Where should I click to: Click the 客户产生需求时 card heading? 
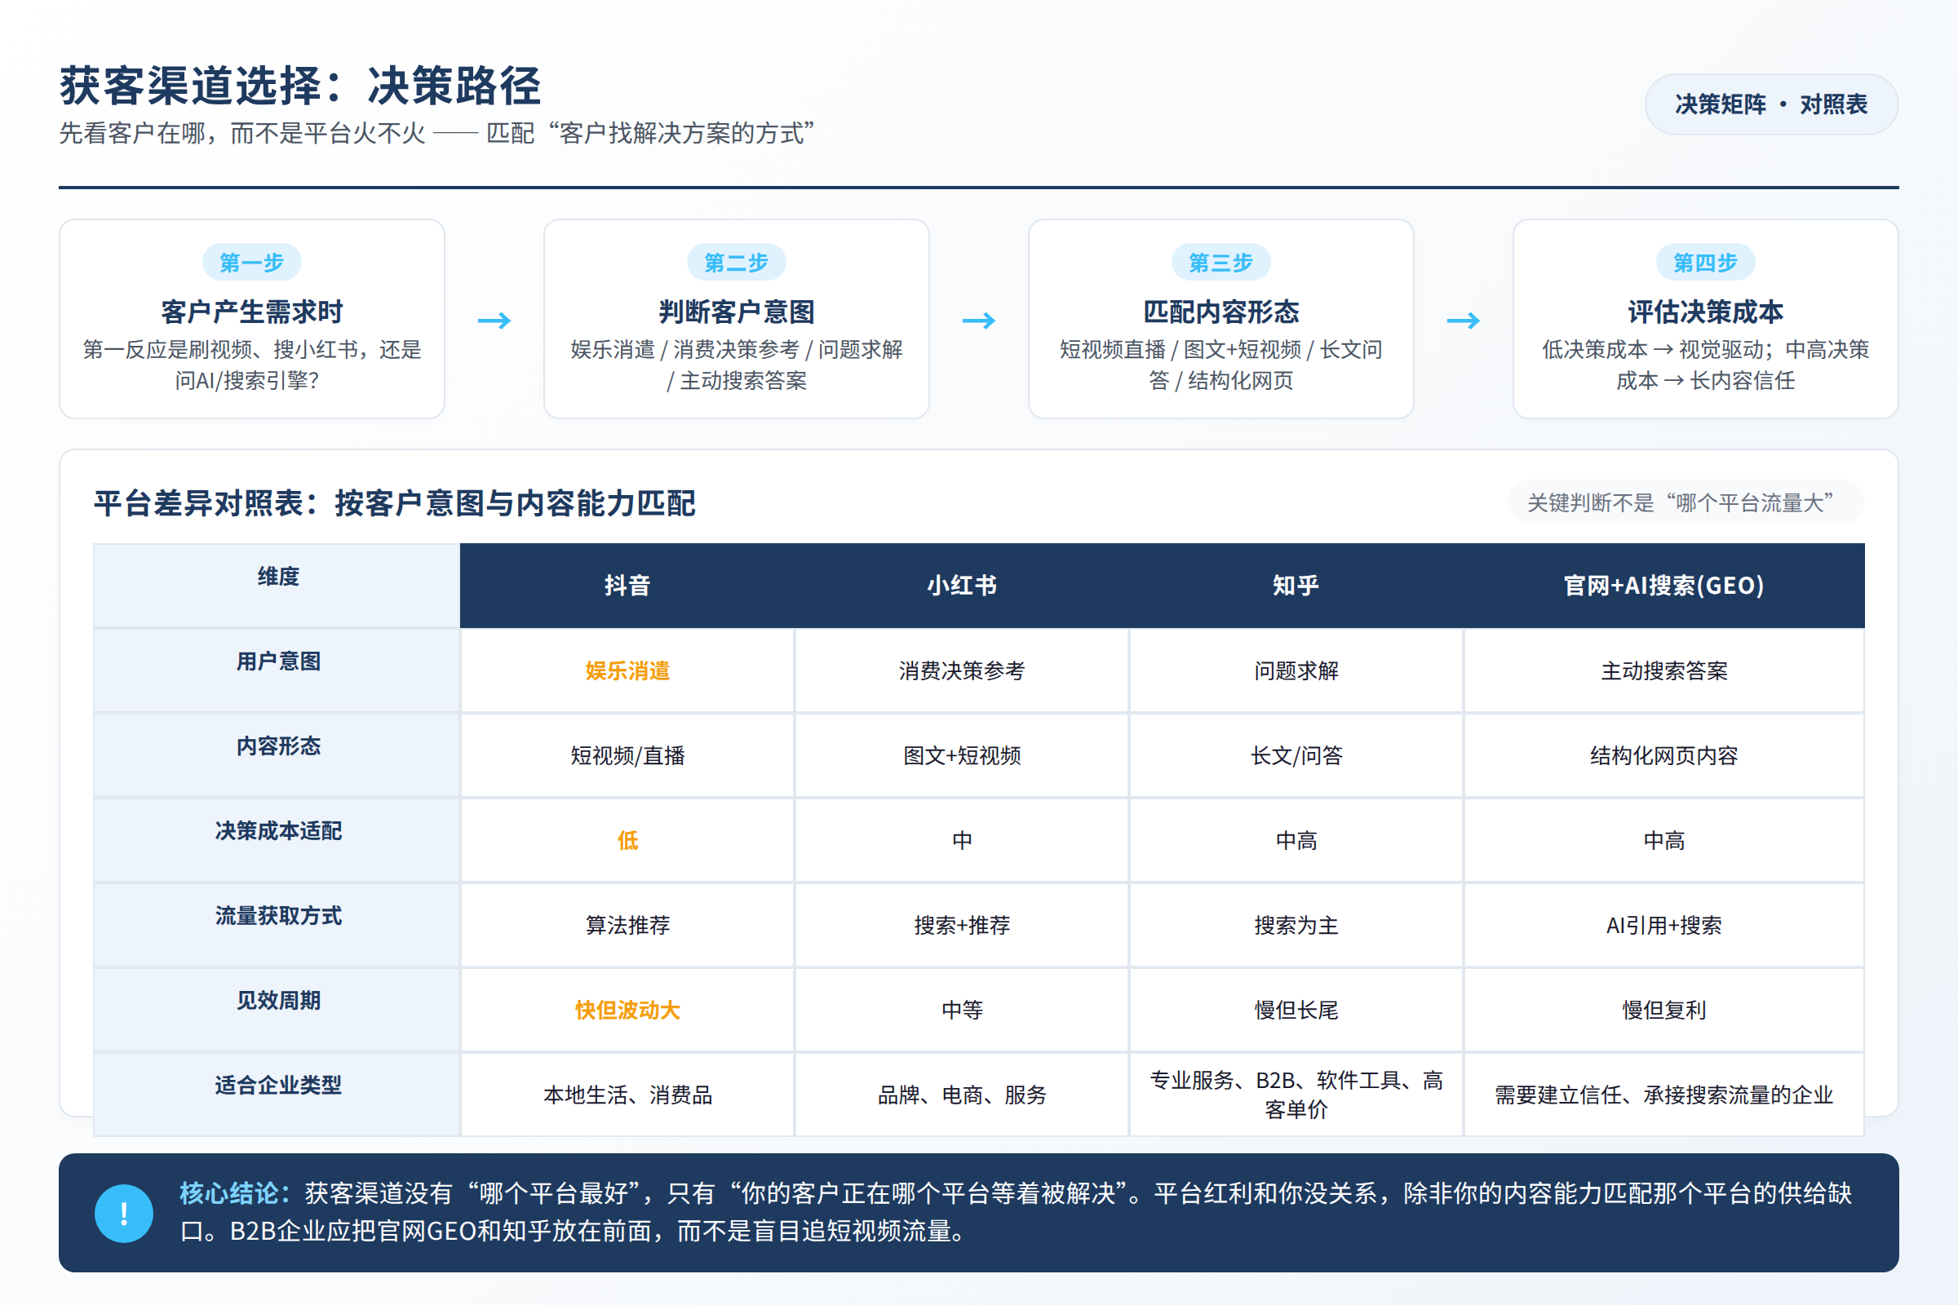click(x=251, y=312)
